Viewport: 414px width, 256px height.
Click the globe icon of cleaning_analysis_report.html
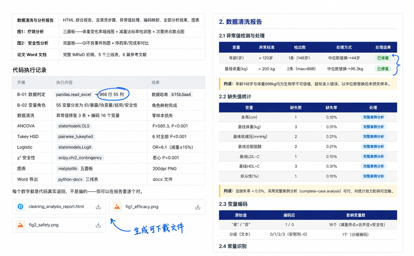21,207
